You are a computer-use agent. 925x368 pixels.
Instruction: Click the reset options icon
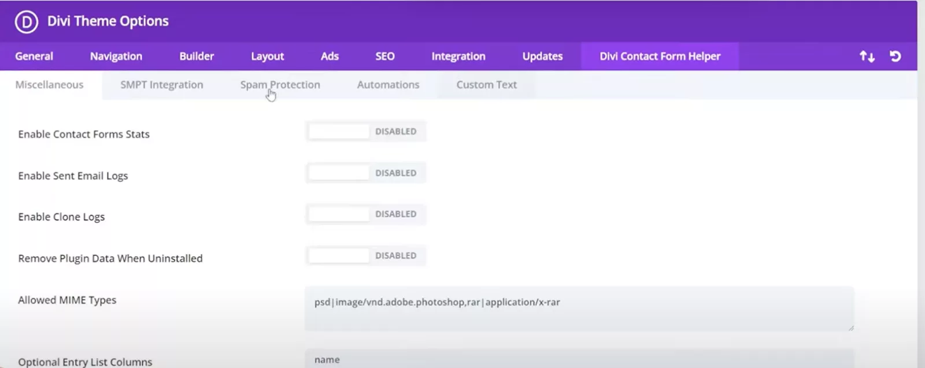895,56
